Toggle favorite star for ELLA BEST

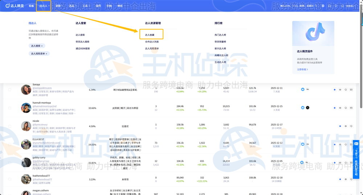click(335, 144)
